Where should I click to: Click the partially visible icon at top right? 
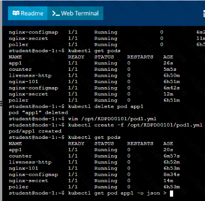point(204,14)
